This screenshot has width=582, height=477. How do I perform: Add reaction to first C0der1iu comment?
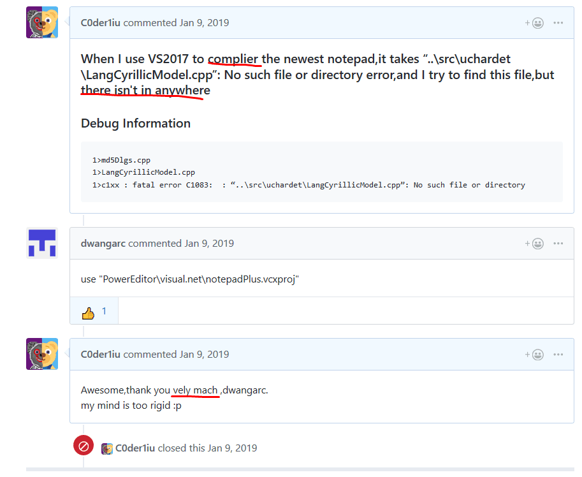(534, 23)
